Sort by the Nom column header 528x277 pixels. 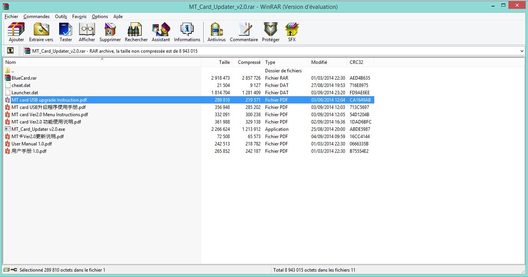pyautogui.click(x=102, y=62)
